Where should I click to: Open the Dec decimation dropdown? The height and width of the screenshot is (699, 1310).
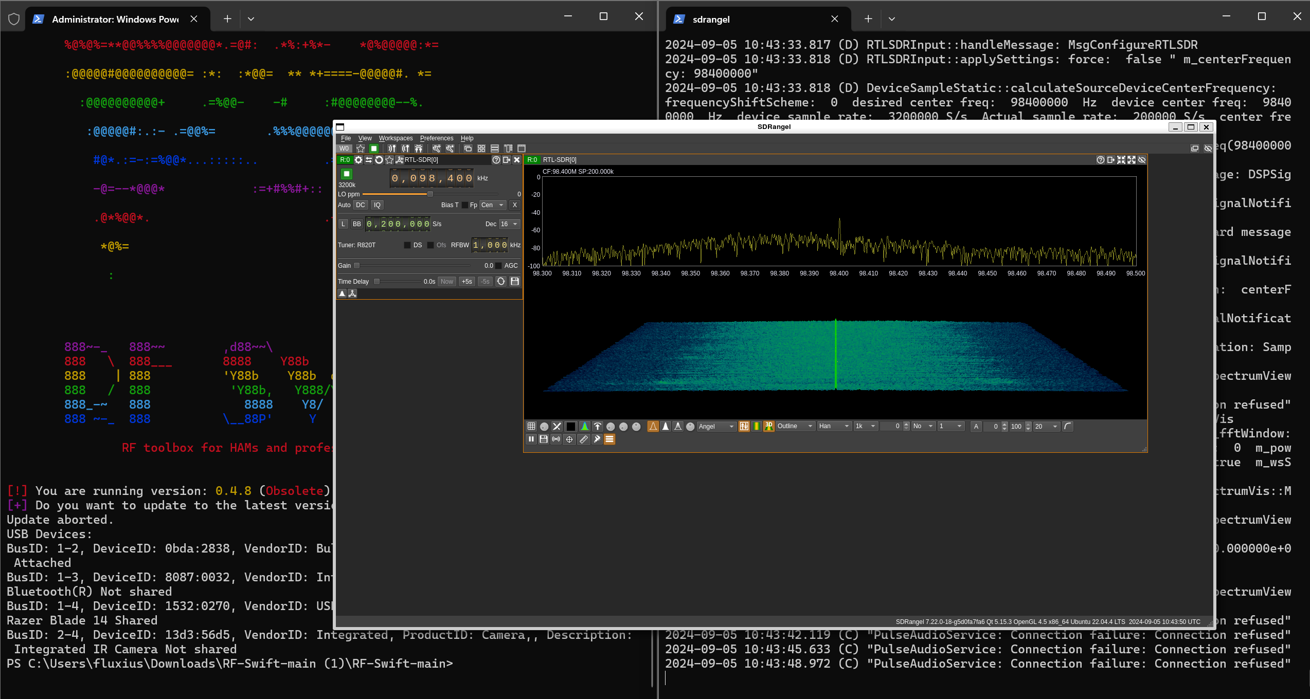(x=510, y=224)
